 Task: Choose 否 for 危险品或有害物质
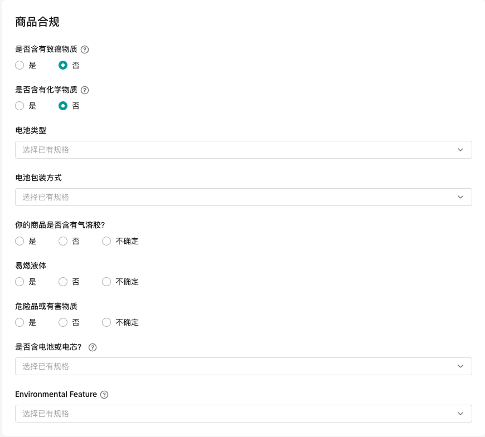[63, 322]
